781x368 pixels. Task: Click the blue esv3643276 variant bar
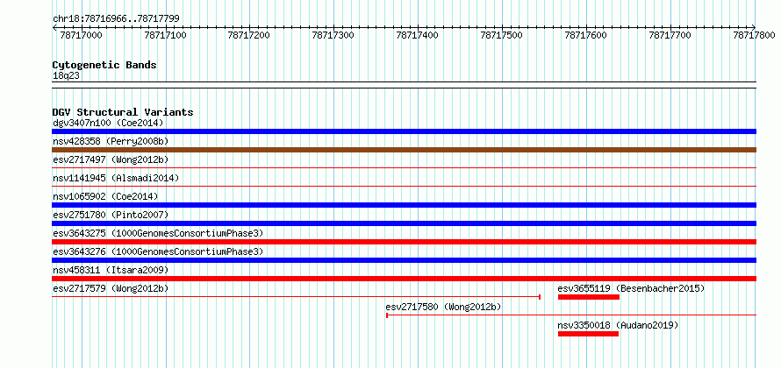tap(404, 260)
